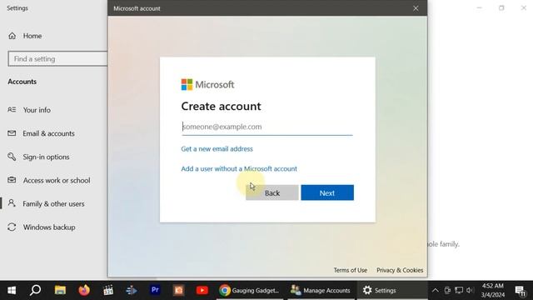Open the battery tray icon beside the arrow
The height and width of the screenshot is (300, 533).
coord(447,290)
